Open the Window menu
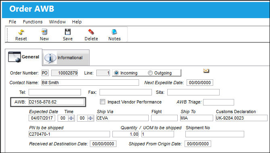Viewport: 270px width, 153px height. 57,22
